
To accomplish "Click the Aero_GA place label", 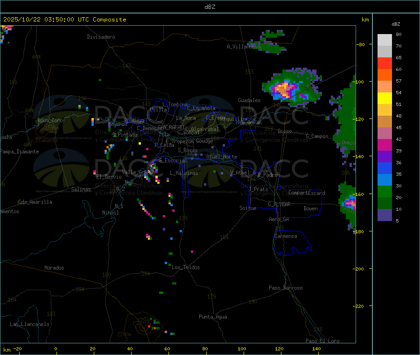I will pyautogui.click(x=279, y=219).
